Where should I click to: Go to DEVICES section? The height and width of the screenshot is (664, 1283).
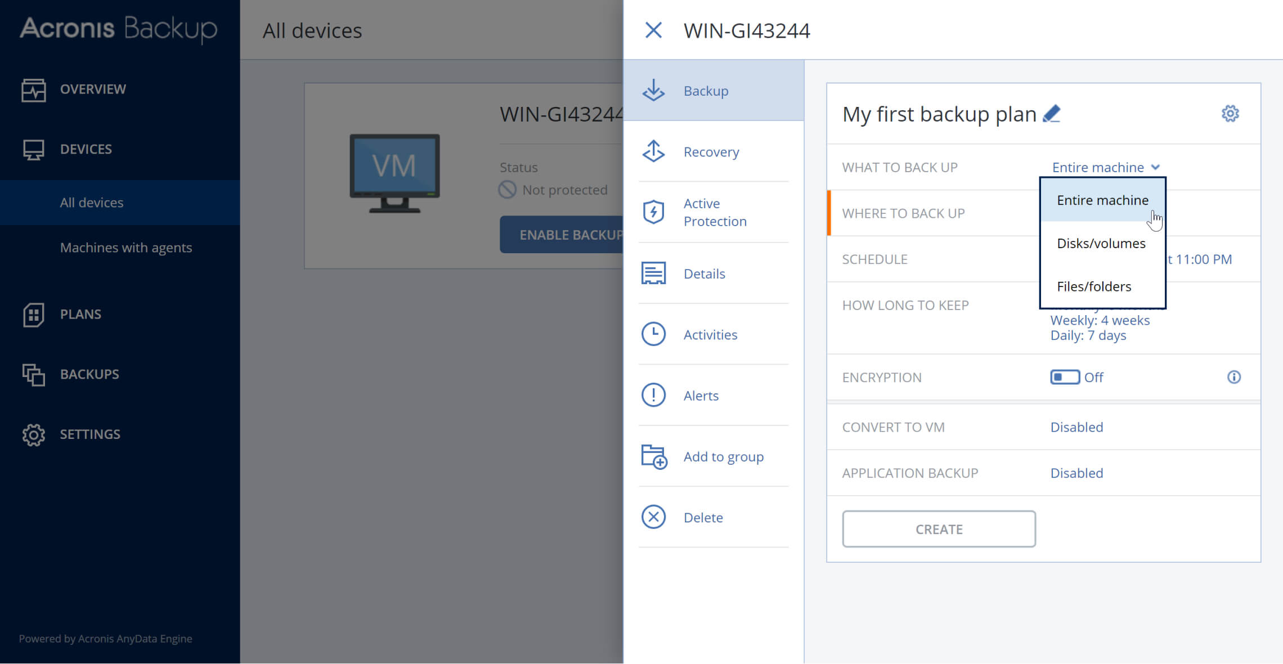click(86, 150)
